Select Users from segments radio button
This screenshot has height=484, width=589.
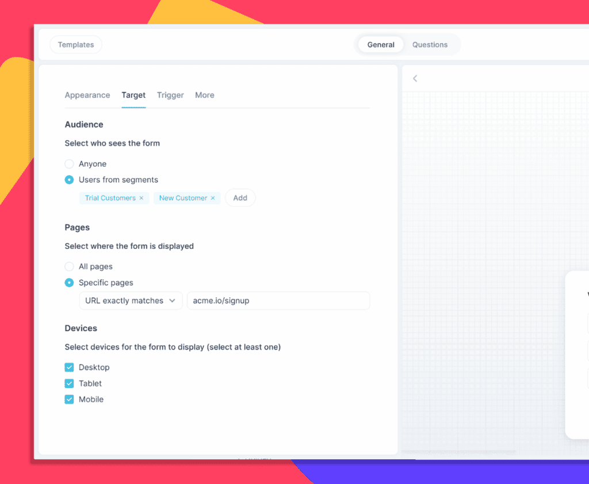pyautogui.click(x=70, y=180)
